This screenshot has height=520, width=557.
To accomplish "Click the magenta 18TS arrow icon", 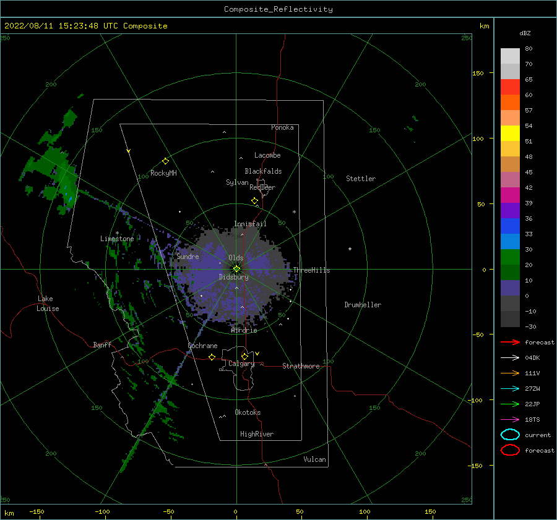I will [510, 420].
